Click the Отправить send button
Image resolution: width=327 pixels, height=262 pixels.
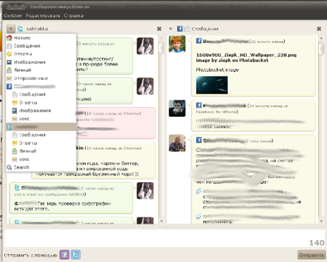[x=311, y=255]
